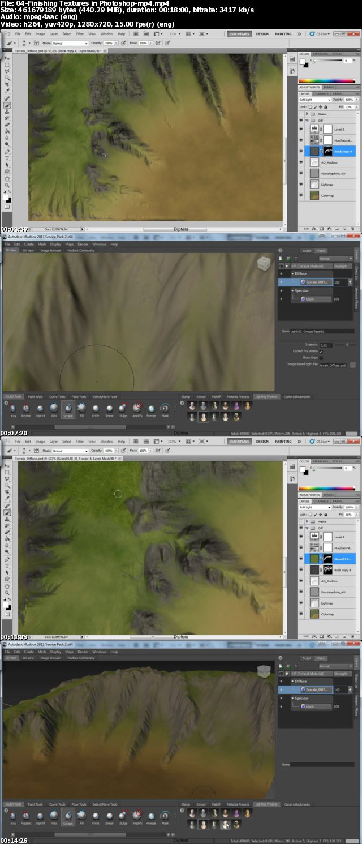The width and height of the screenshot is (362, 844).
Task: Select Freeze tool in 00:14:26 Mudbox frame
Action: coord(151,816)
